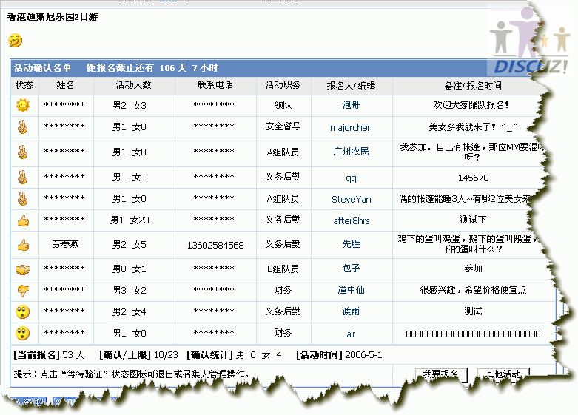The width and height of the screenshot is (578, 415).
Task: Open the qq user link
Action: click(351, 178)
